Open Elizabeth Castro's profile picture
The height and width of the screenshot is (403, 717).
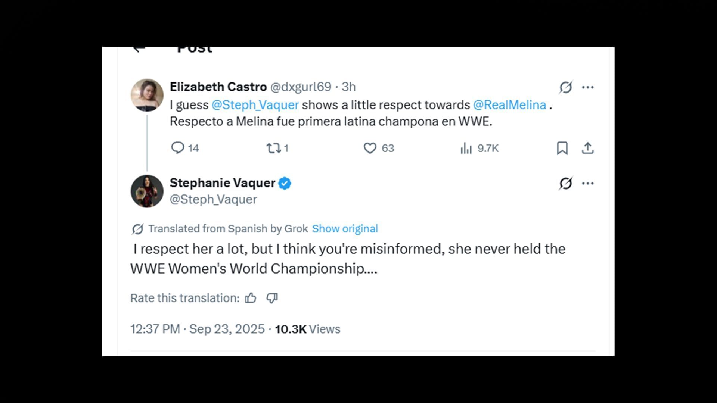(x=147, y=95)
